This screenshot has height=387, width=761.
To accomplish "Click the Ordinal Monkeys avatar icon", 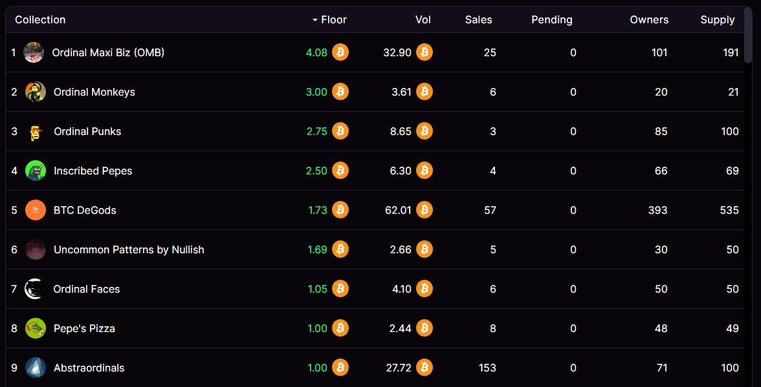I will (36, 92).
